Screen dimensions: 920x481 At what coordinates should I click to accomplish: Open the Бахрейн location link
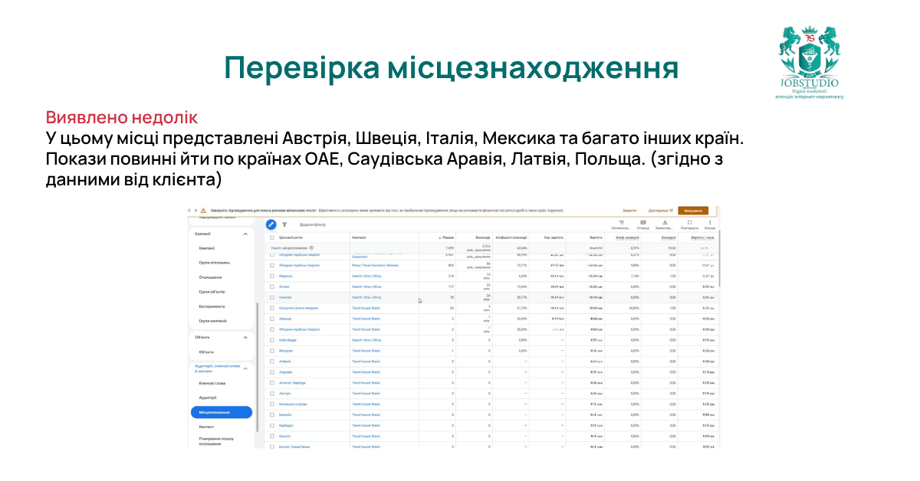(286, 414)
